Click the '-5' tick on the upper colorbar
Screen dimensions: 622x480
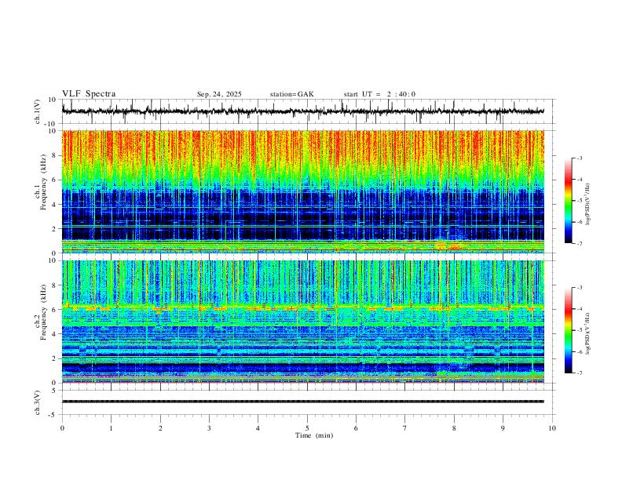579,201
